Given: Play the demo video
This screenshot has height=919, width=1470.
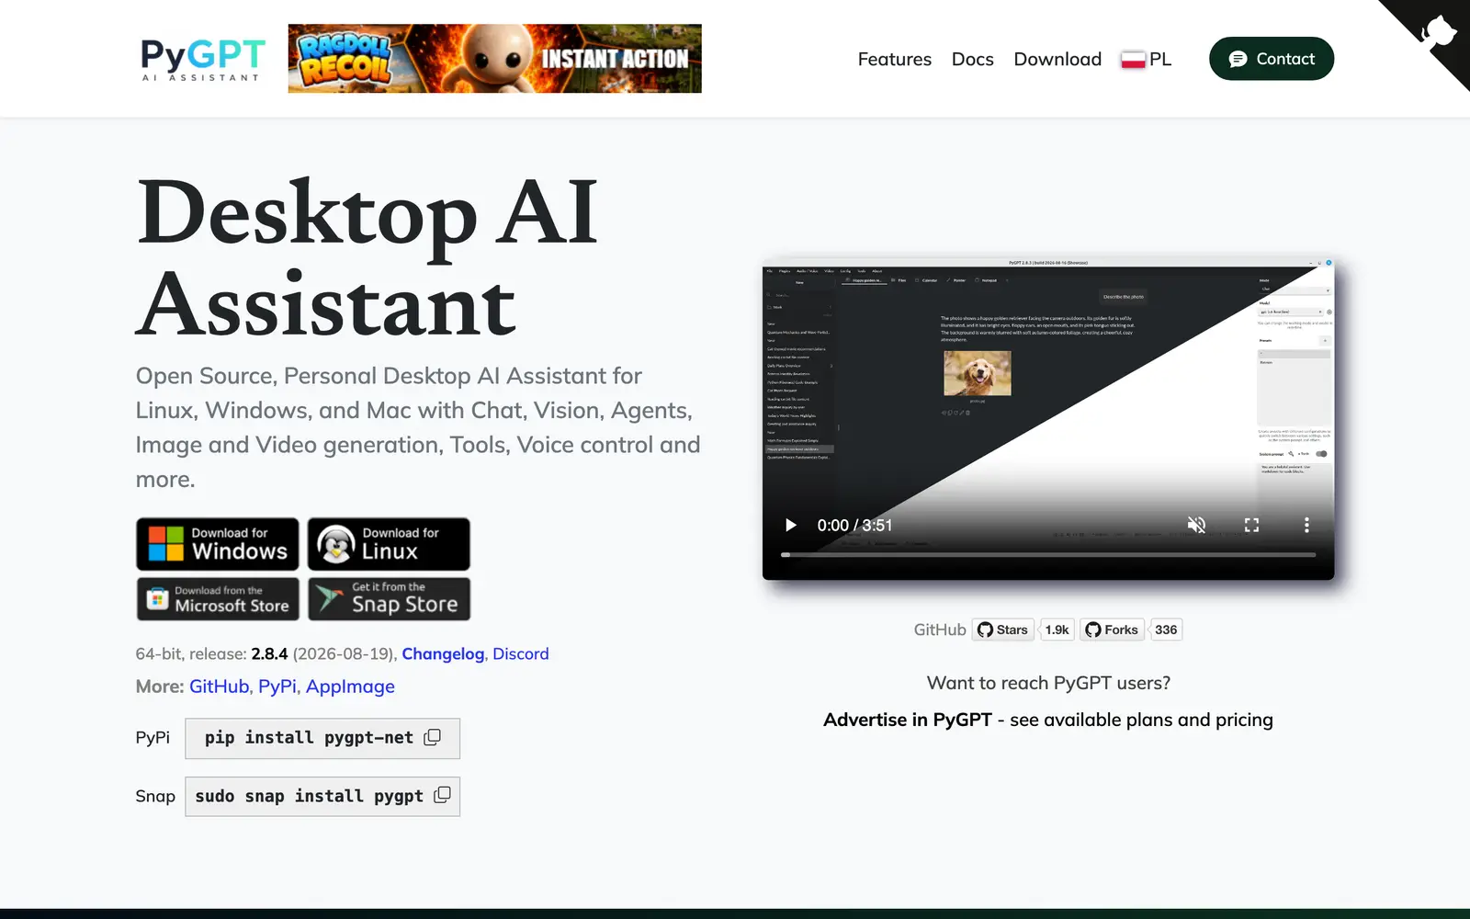Looking at the screenshot, I should tap(790, 525).
